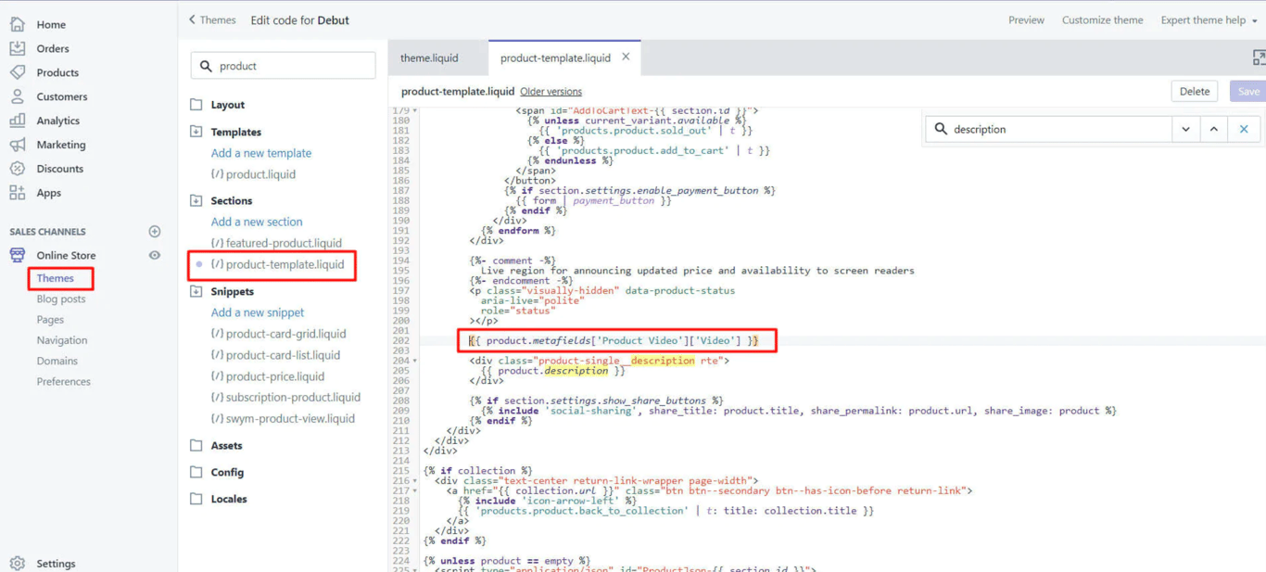The height and width of the screenshot is (572, 1266).
Task: Click file icon of product-card-grid.liquid
Action: 217,334
